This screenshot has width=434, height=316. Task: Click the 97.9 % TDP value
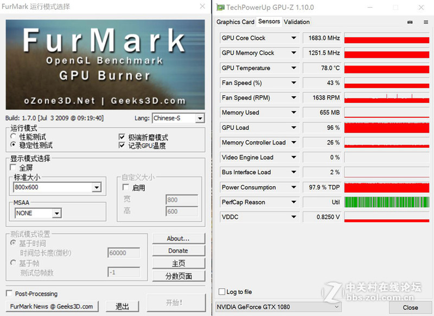(x=322, y=187)
